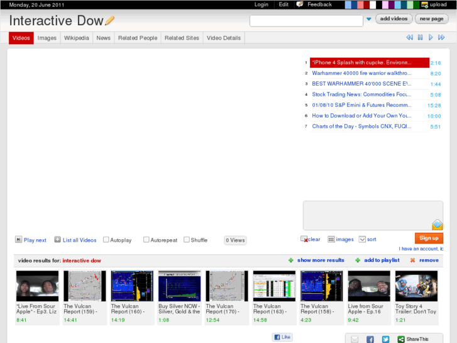Click the add videos button
Viewport: 457px width, 343px height.
tap(394, 19)
